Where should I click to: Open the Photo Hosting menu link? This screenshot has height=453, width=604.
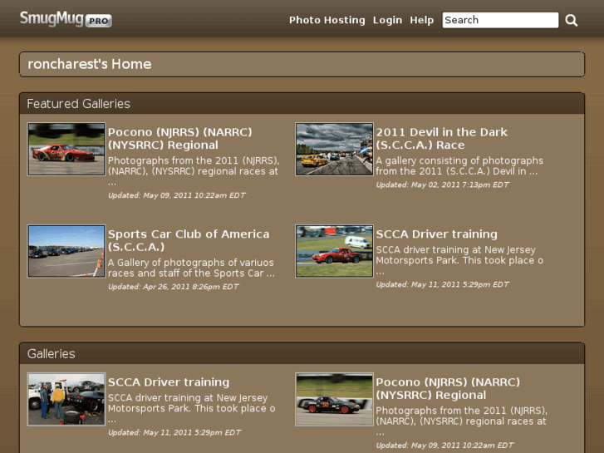click(327, 20)
